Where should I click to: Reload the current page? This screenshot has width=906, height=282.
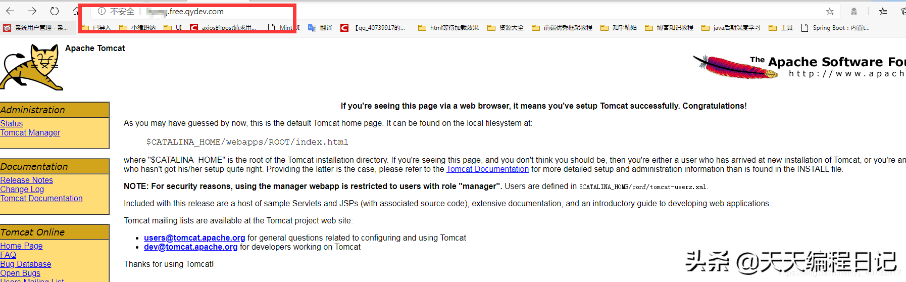tap(55, 11)
